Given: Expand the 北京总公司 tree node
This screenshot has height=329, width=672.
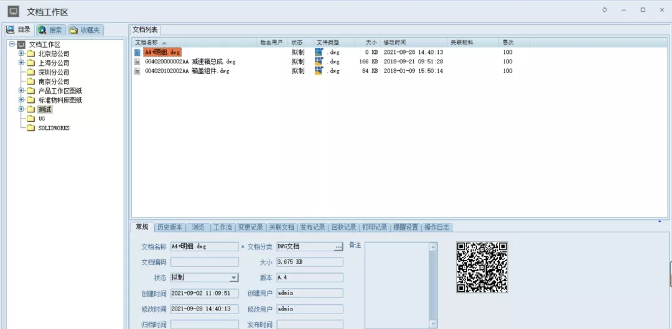Looking at the screenshot, I should 21,53.
